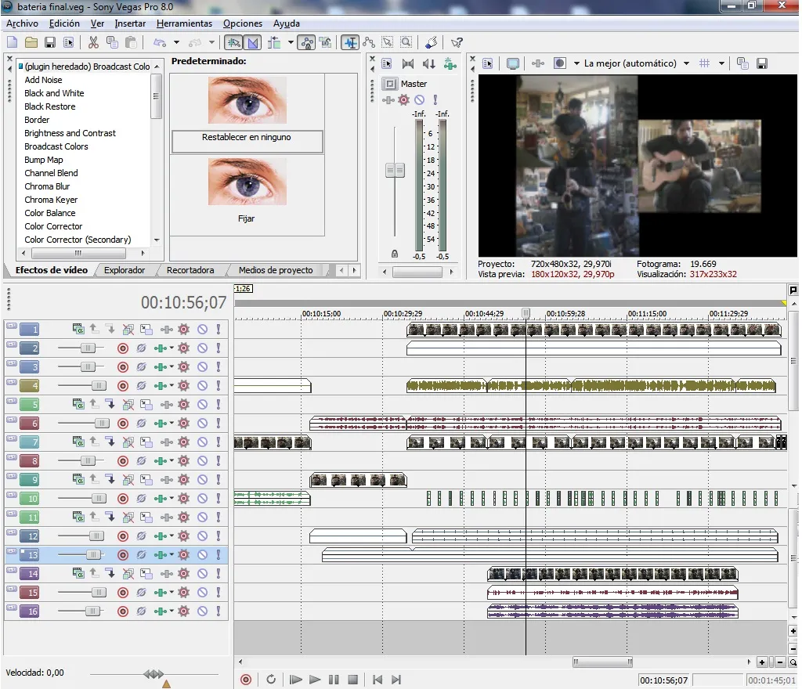Open the preview overlays grid dropdown

point(721,63)
